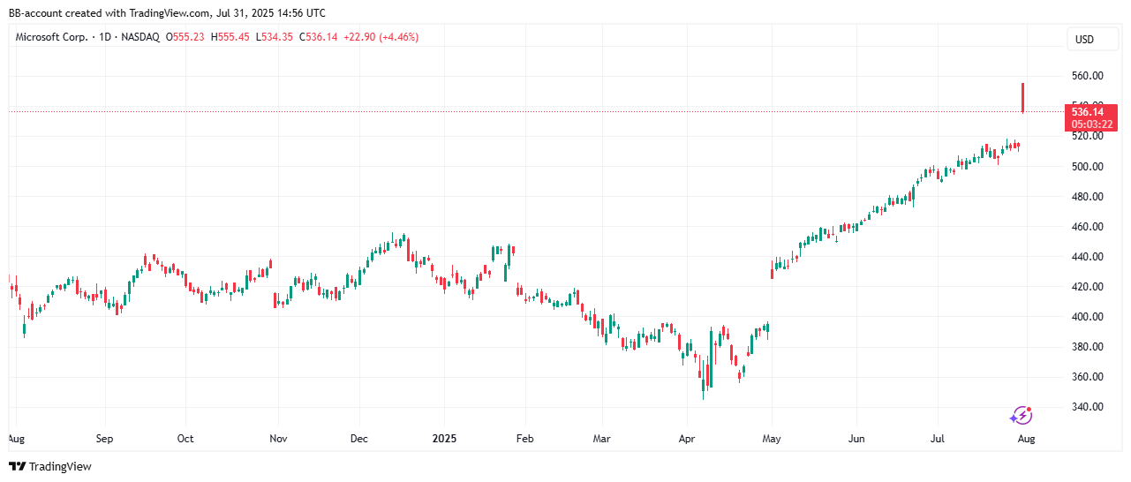Click the 560.00 price axis label

pos(1088,76)
